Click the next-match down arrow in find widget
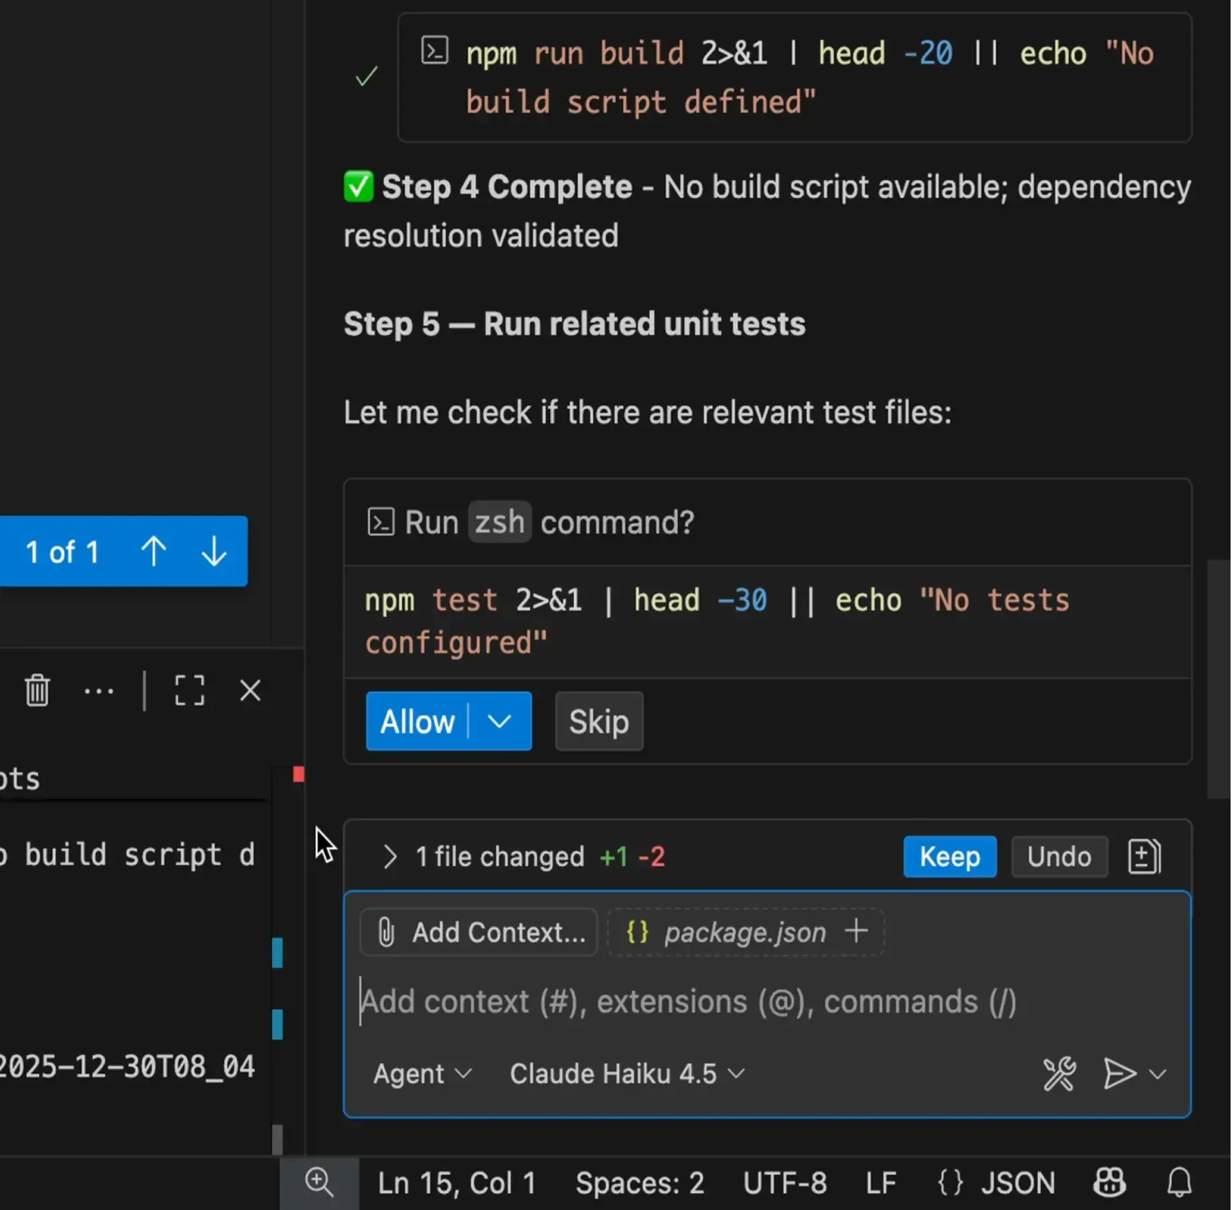 (214, 552)
